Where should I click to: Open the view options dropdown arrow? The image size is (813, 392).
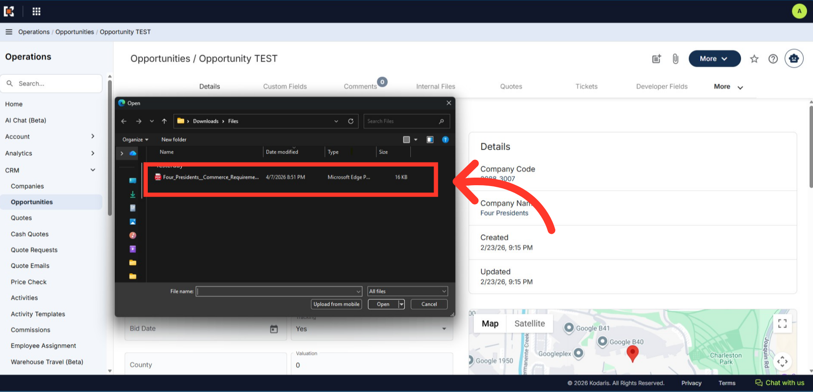[x=416, y=140]
